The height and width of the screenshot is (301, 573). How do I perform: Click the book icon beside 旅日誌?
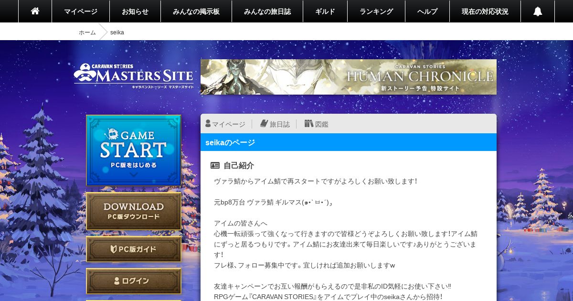pos(264,124)
